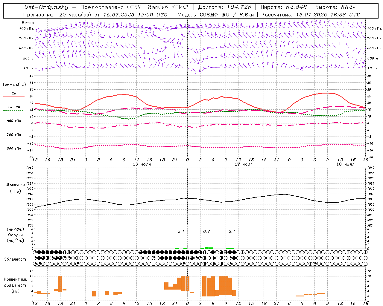Click the Давление pressure panel label
Image resolution: width=383 pixels, height=306 pixels.
[x=16, y=185]
